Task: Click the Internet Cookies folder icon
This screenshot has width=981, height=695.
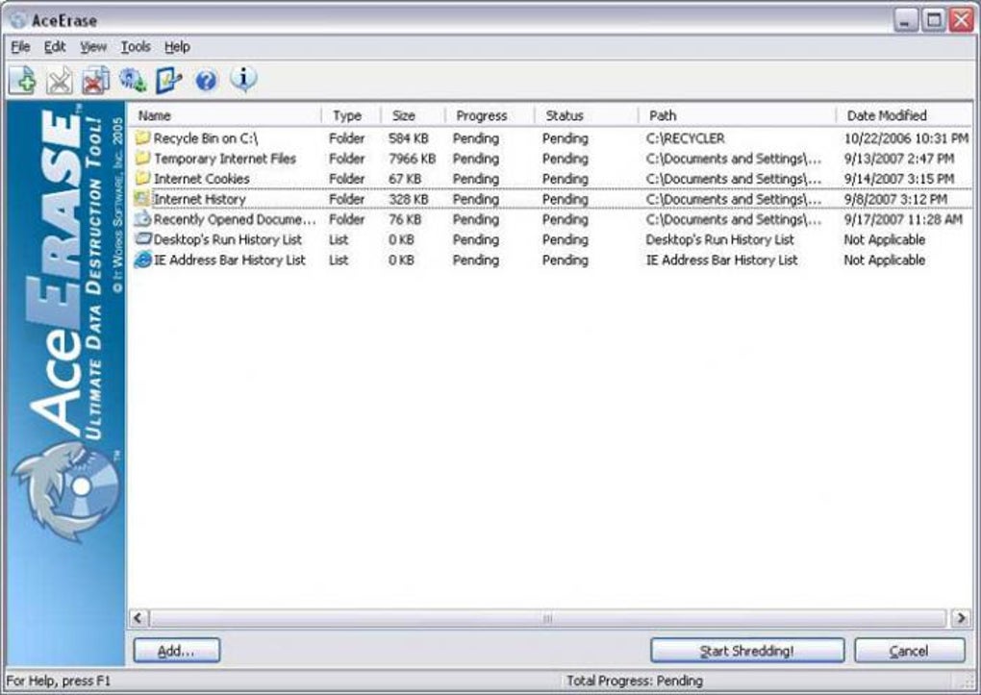Action: [142, 178]
